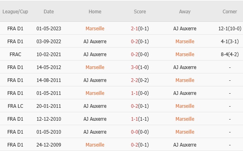Image resolution: width=243 pixels, height=151 pixels.
Task: Click the 2-2(0-2) score result
Action: (140, 80)
